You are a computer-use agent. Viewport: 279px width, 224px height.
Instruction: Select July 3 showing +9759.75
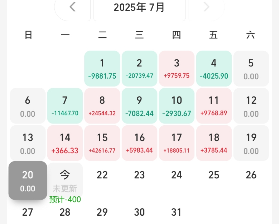coord(177,69)
